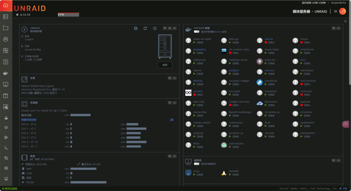Click the 隐藏详细信息 link in processor panel
This screenshot has width=351, height=191.
tap(29, 120)
